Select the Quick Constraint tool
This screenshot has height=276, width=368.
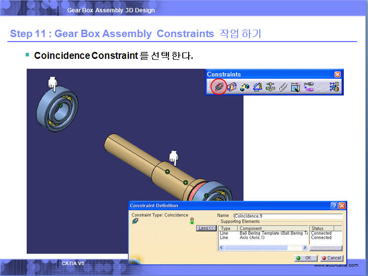296,87
